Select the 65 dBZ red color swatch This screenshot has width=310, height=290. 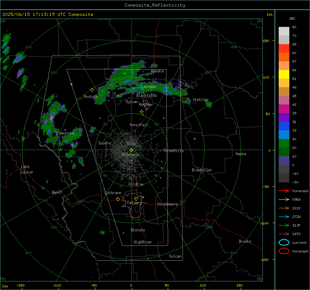(284, 48)
